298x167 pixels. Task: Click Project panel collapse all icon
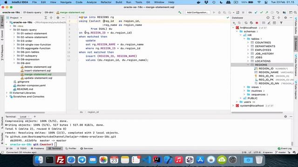tap(51, 18)
